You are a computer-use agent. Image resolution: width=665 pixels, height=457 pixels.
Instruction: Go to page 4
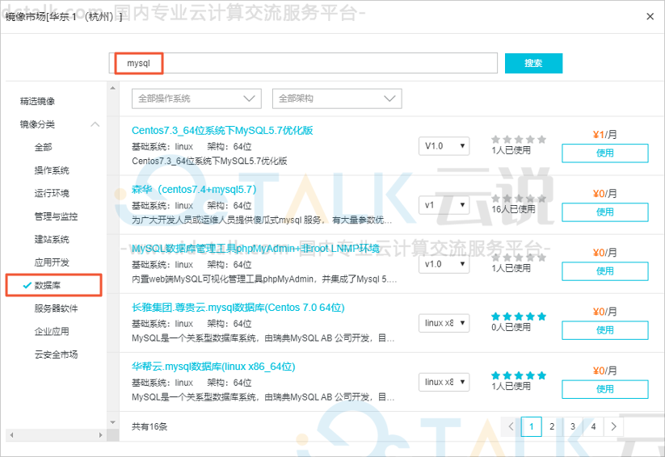tap(593, 426)
